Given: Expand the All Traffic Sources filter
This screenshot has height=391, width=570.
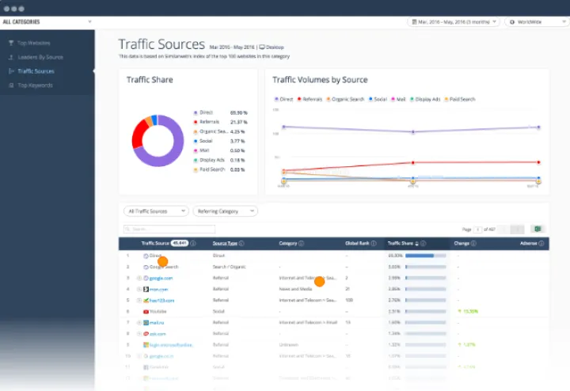Looking at the screenshot, I should click(156, 211).
